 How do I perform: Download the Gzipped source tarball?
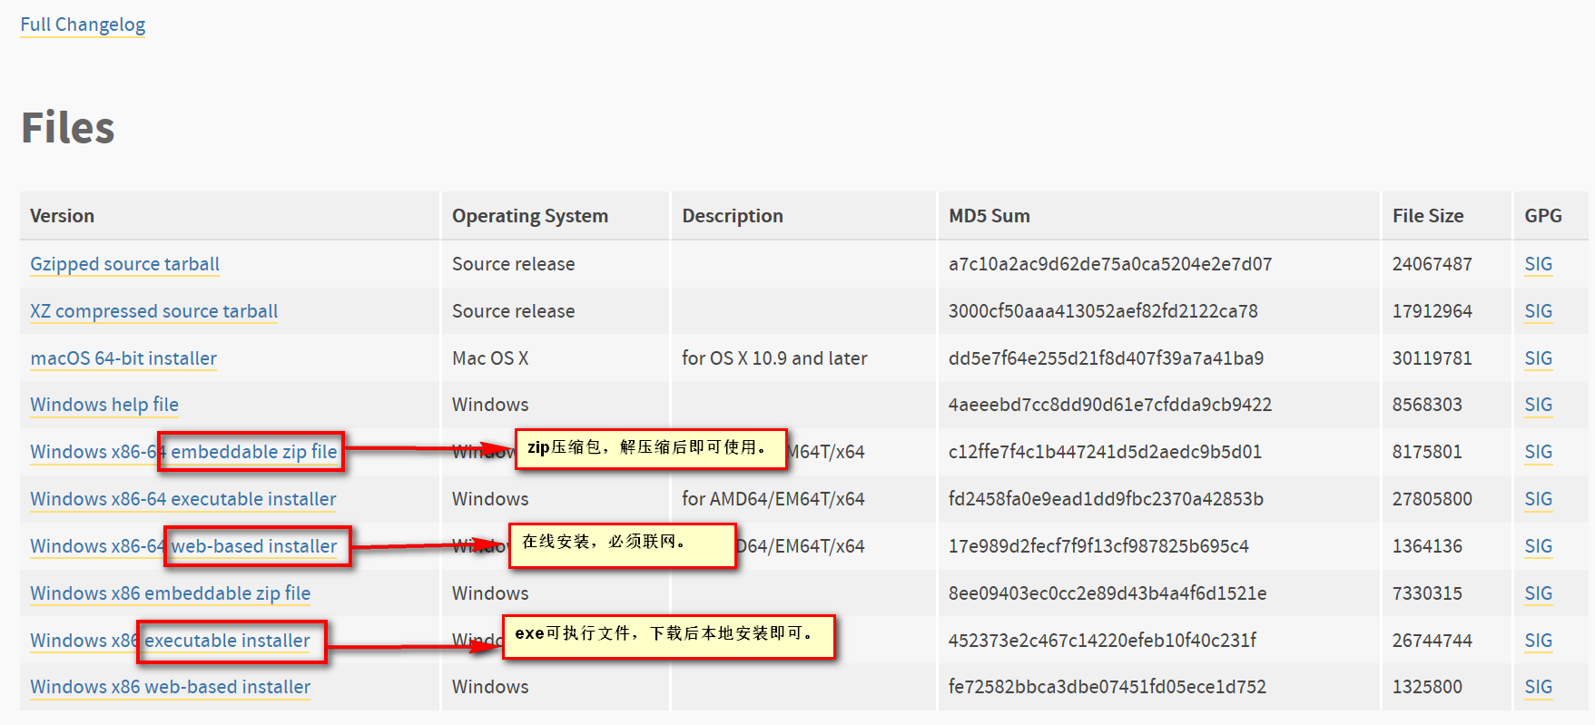click(x=124, y=264)
